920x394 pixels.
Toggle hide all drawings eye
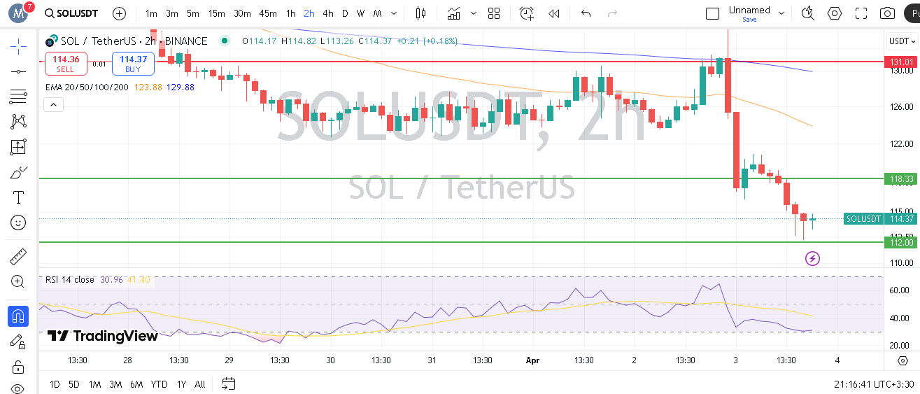(18, 388)
